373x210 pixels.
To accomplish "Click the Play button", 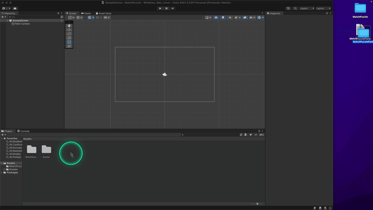I will 160,8.
